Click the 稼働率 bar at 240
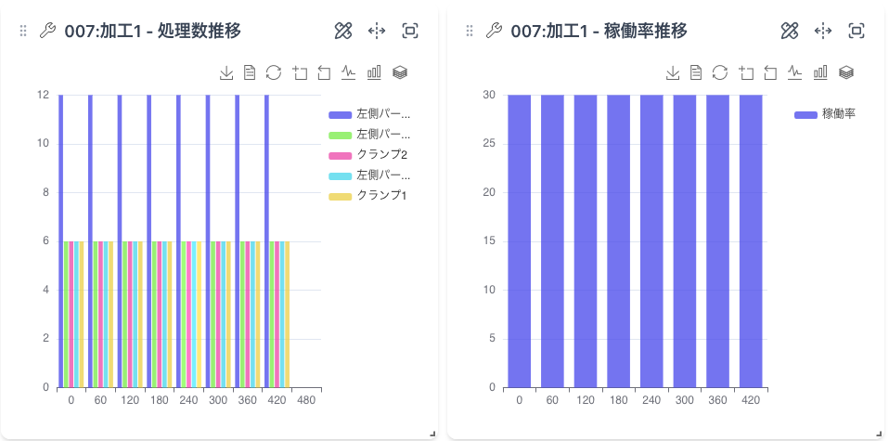 651,241
